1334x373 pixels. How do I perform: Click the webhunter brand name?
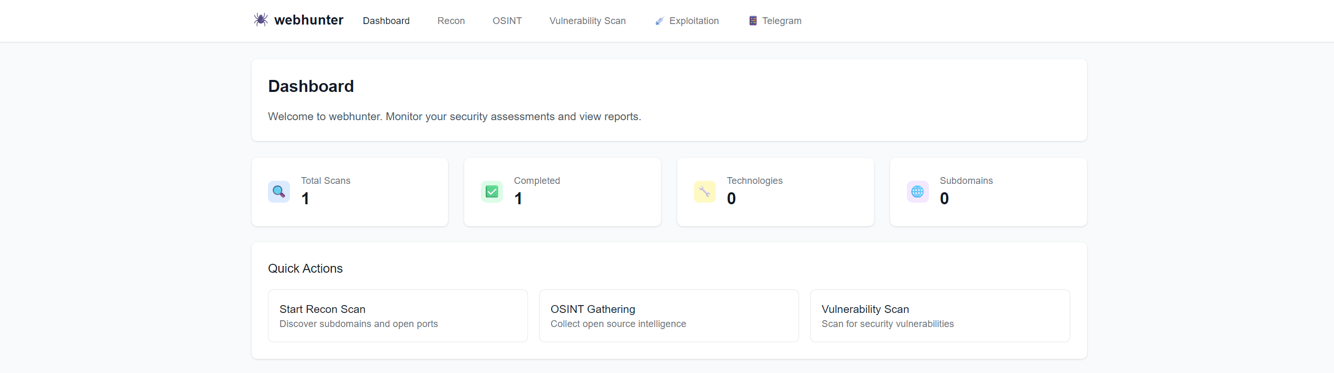pyautogui.click(x=309, y=20)
